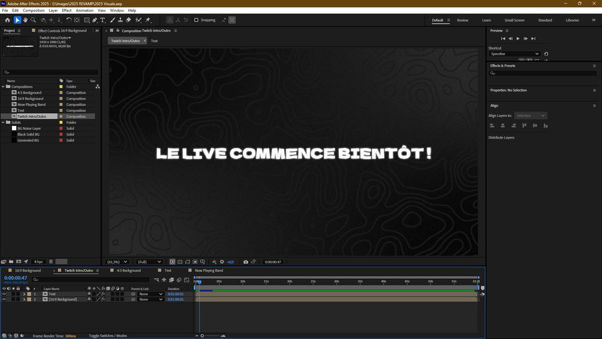Open the Composition menu

tap(33, 10)
